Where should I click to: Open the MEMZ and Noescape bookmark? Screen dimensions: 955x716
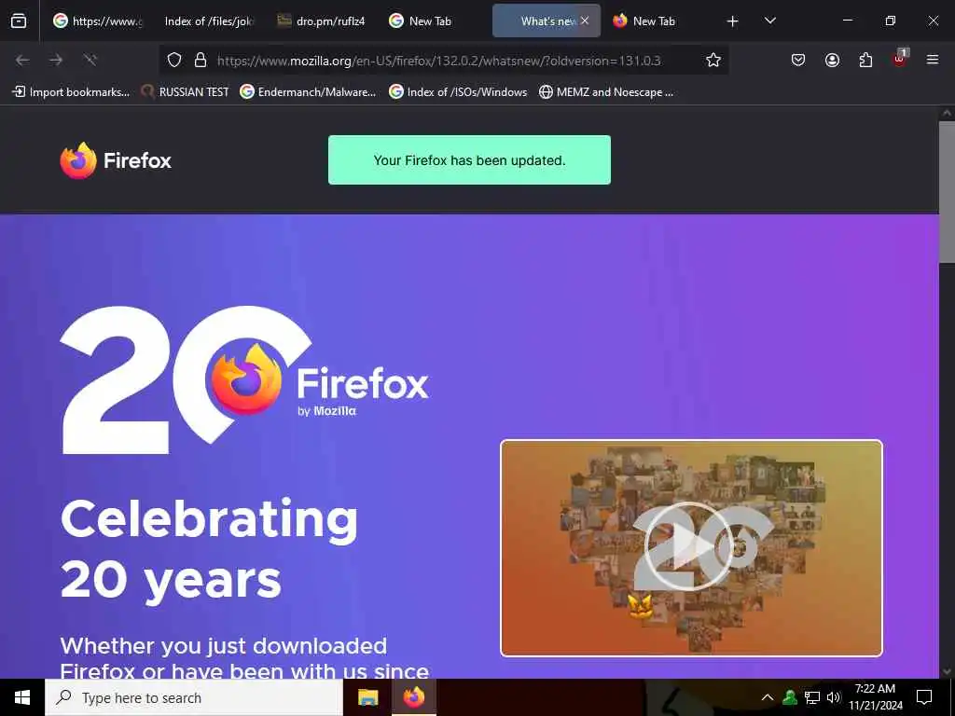[606, 92]
